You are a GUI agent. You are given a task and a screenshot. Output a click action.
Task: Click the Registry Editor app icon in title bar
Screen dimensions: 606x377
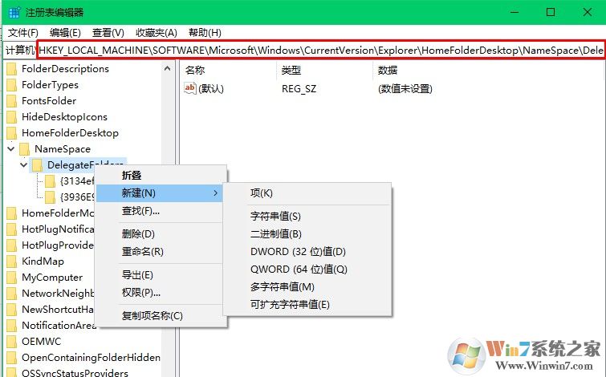14,12
